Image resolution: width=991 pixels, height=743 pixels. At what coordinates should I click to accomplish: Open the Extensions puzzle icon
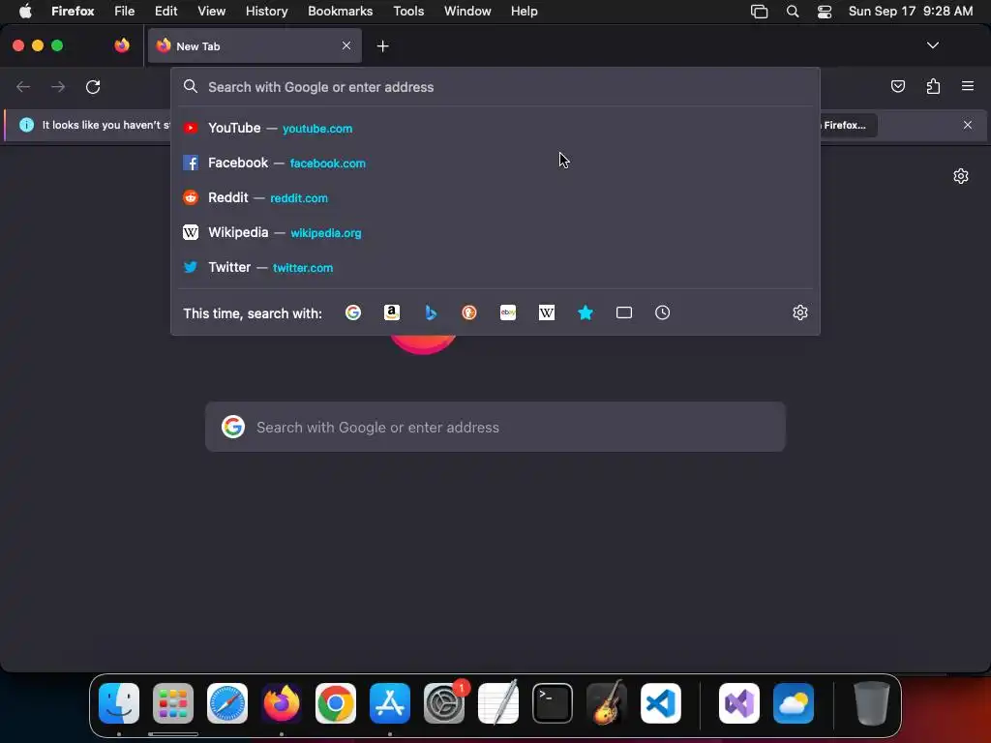pyautogui.click(x=933, y=86)
